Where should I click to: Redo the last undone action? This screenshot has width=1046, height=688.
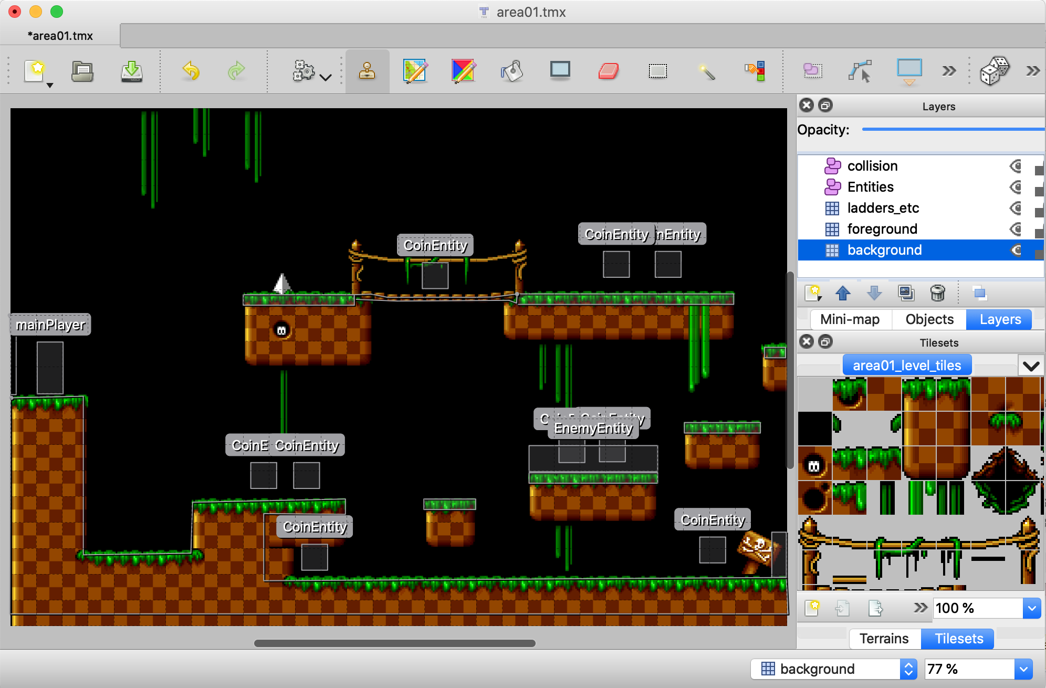236,71
